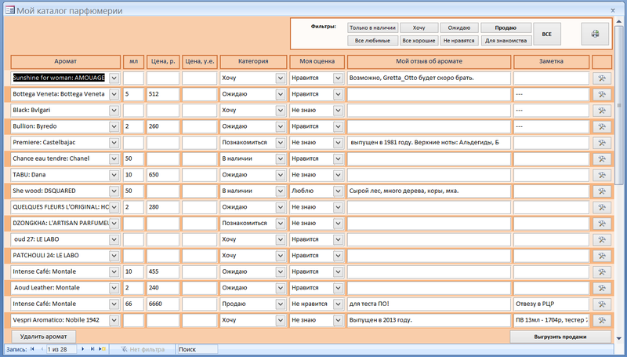This screenshot has width=627, height=357.
Task: Click tools icon in Aoud Leather: Montale row
Action: pos(601,288)
